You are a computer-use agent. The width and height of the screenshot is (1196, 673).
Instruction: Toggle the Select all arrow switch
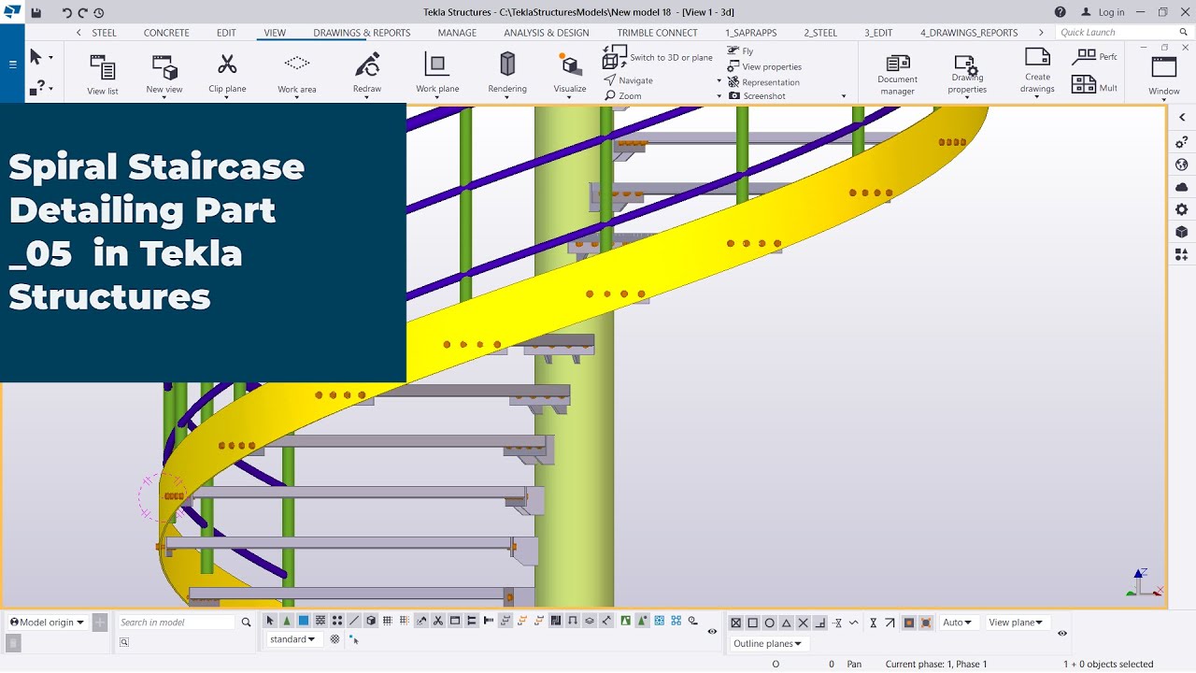[x=270, y=622]
